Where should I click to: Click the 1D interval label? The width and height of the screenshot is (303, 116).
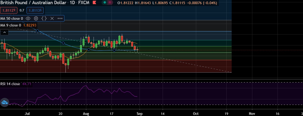[x=73, y=3]
